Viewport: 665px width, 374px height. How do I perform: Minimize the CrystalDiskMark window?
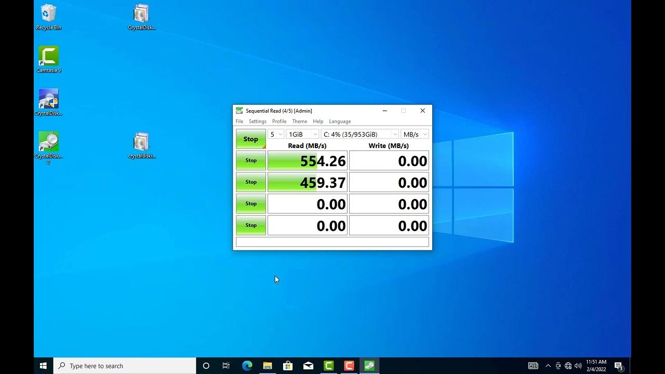[385, 111]
